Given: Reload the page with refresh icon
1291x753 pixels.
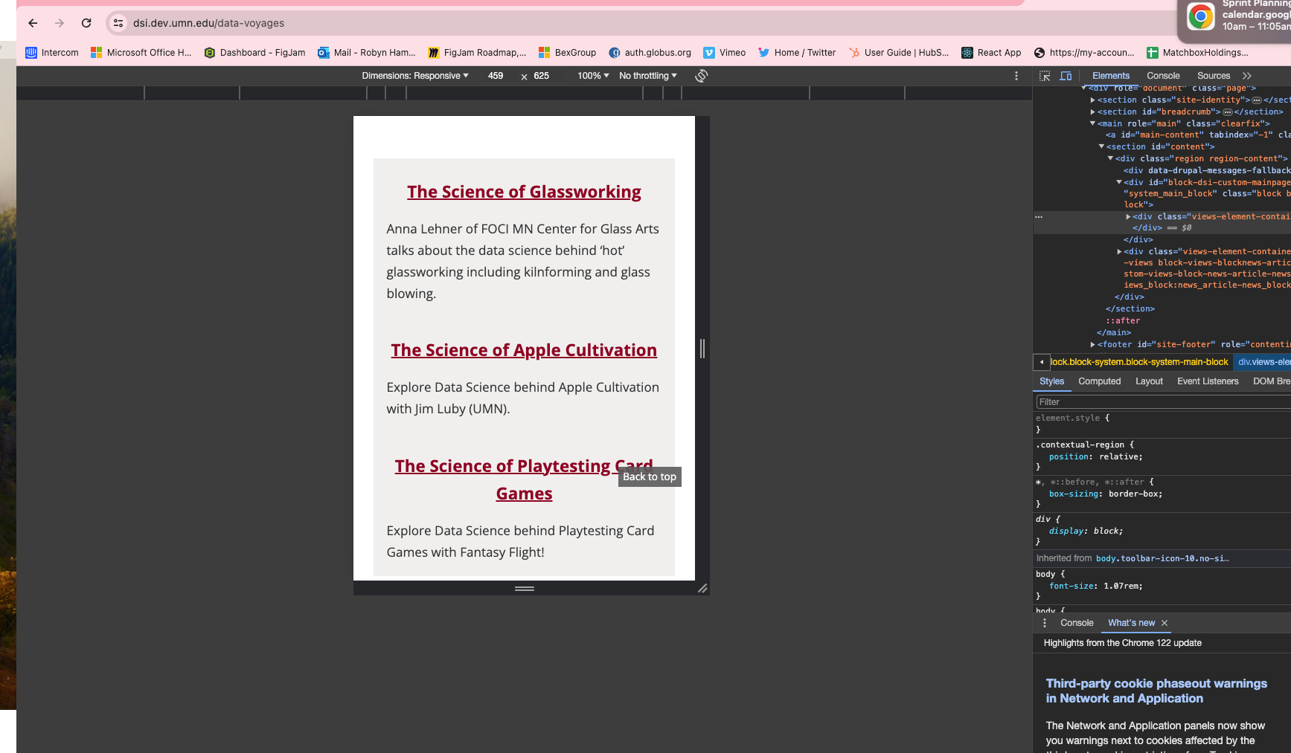Looking at the screenshot, I should pyautogui.click(x=86, y=23).
